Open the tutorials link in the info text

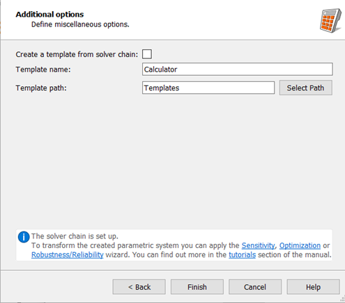(243, 254)
